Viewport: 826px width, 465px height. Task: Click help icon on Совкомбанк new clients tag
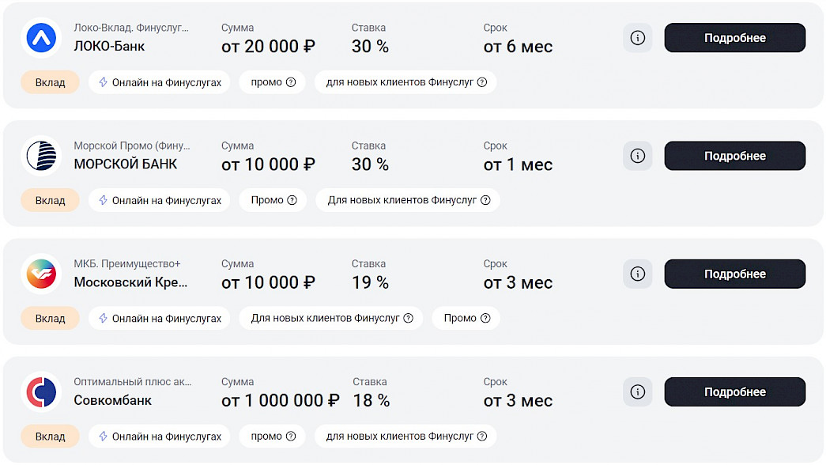[482, 436]
